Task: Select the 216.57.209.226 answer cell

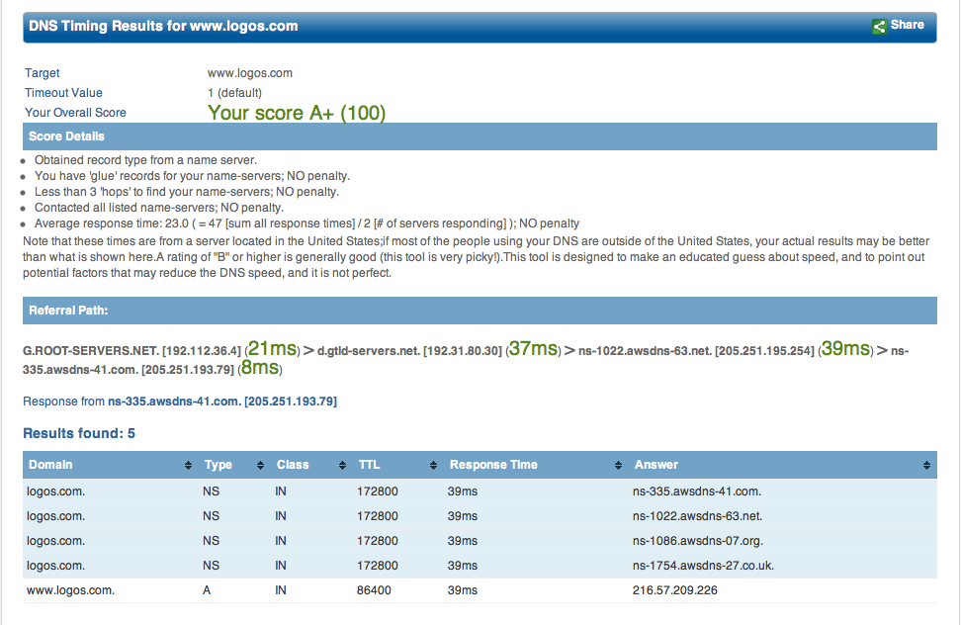Action: coord(675,590)
